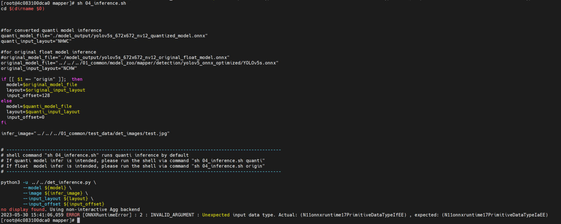Click the commented-out #original_model_file line
561x224 pixels.
coord(115,57)
